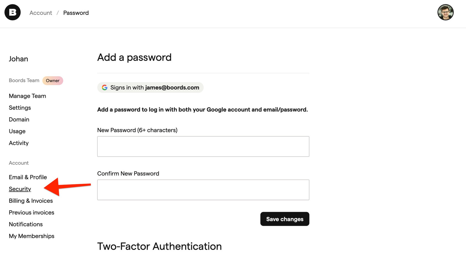Image resolution: width=466 pixels, height=256 pixels.
Task: Open the Account breadcrumb link
Action: click(x=41, y=13)
